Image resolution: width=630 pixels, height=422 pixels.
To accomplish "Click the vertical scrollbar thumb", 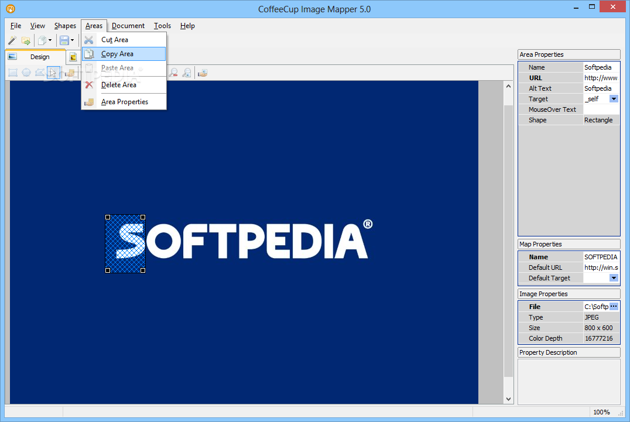I will click(508, 241).
